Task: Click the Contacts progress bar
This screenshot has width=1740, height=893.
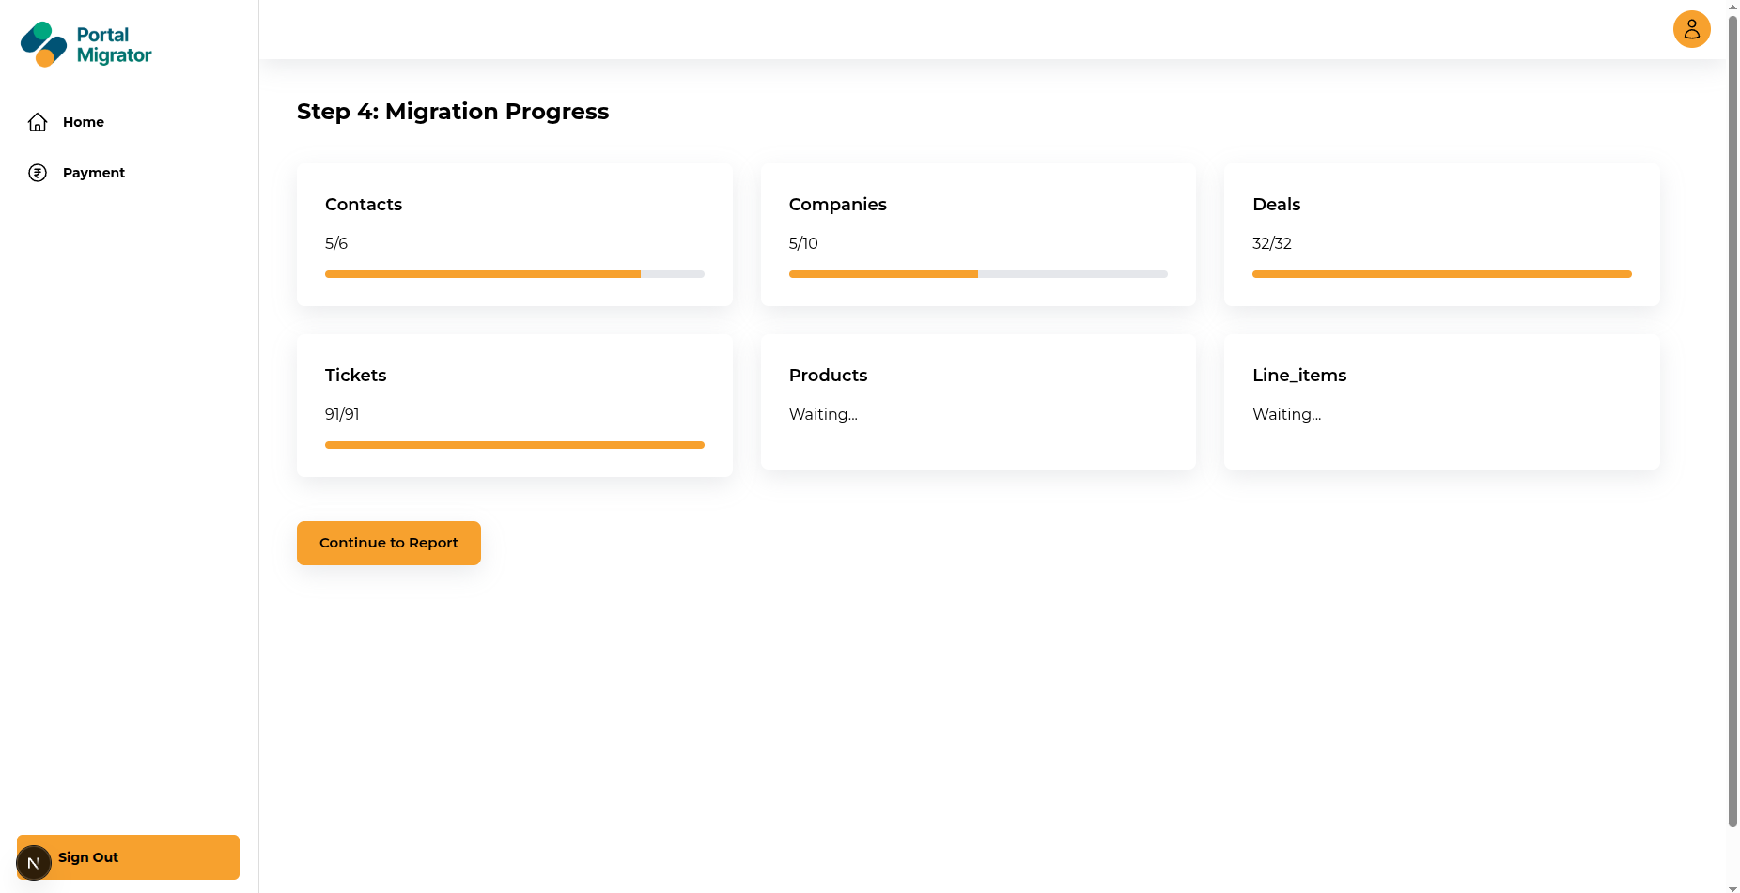Action: (514, 273)
